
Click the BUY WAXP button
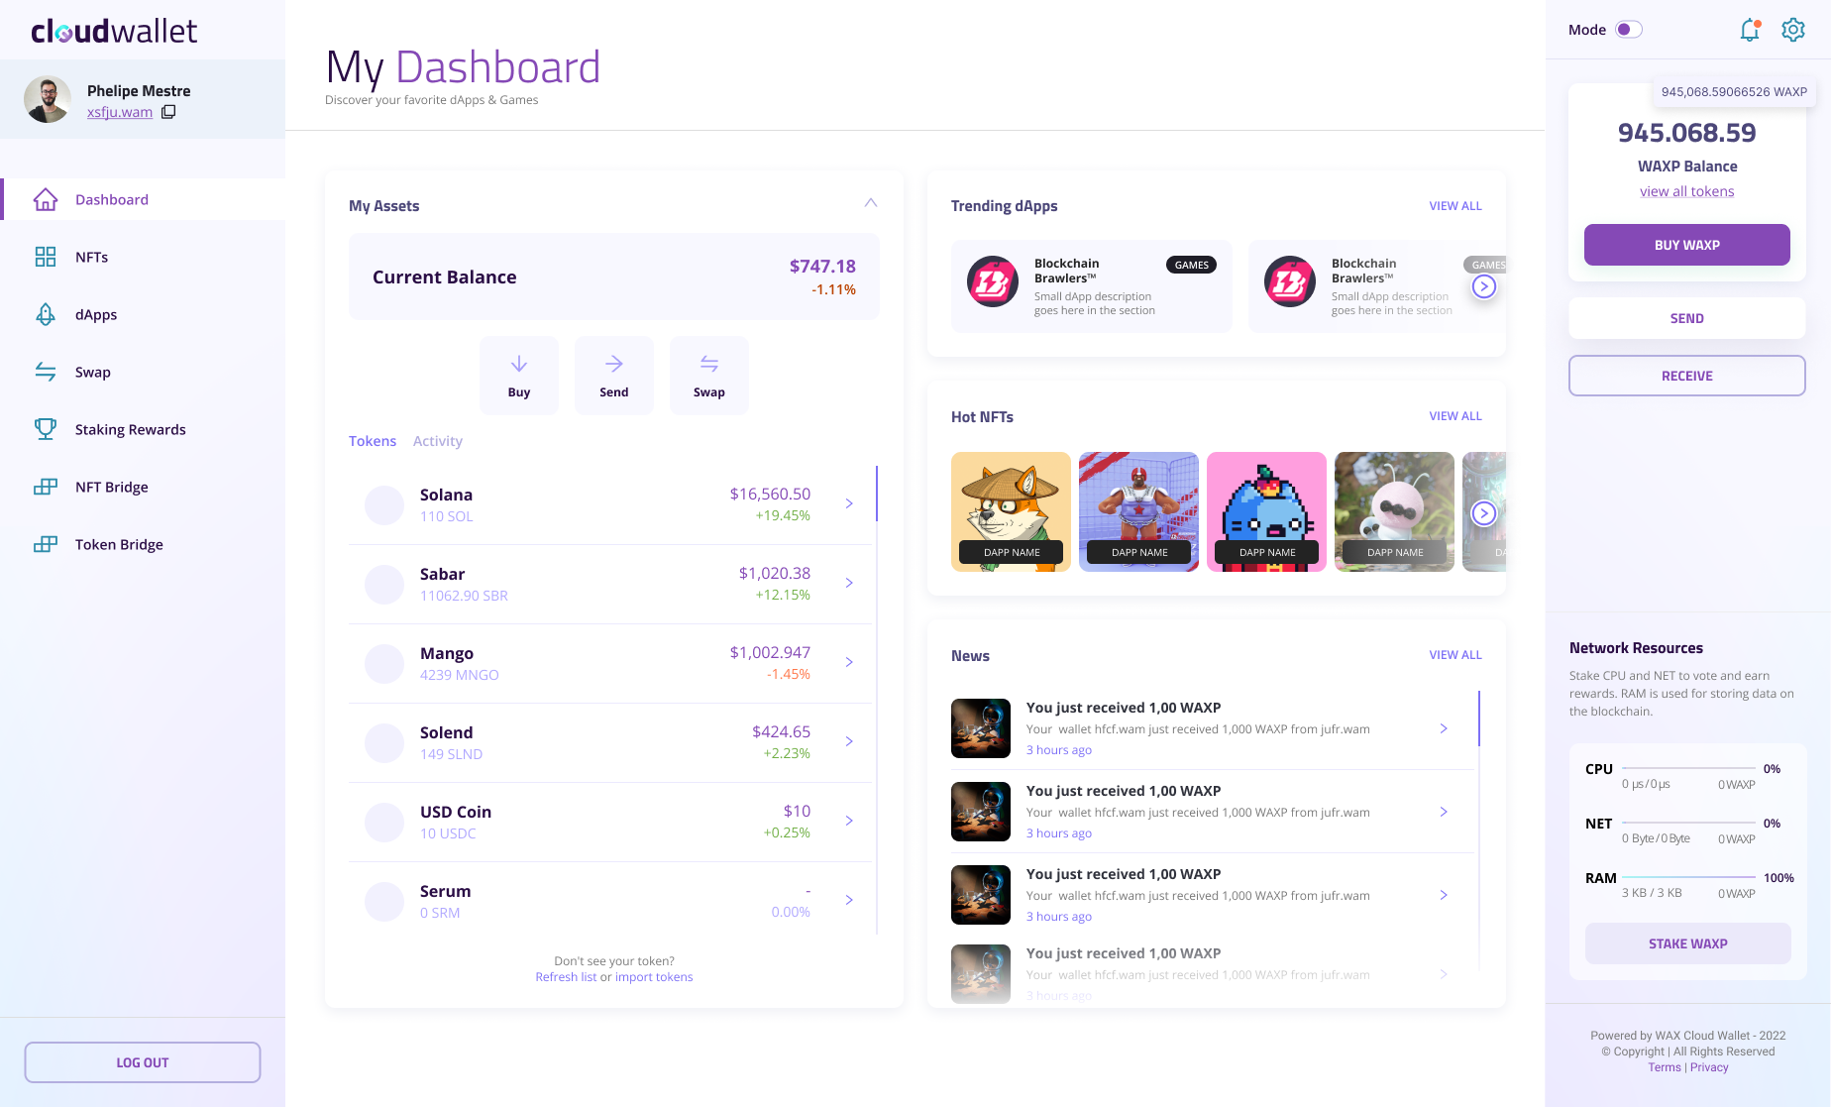[x=1687, y=245]
